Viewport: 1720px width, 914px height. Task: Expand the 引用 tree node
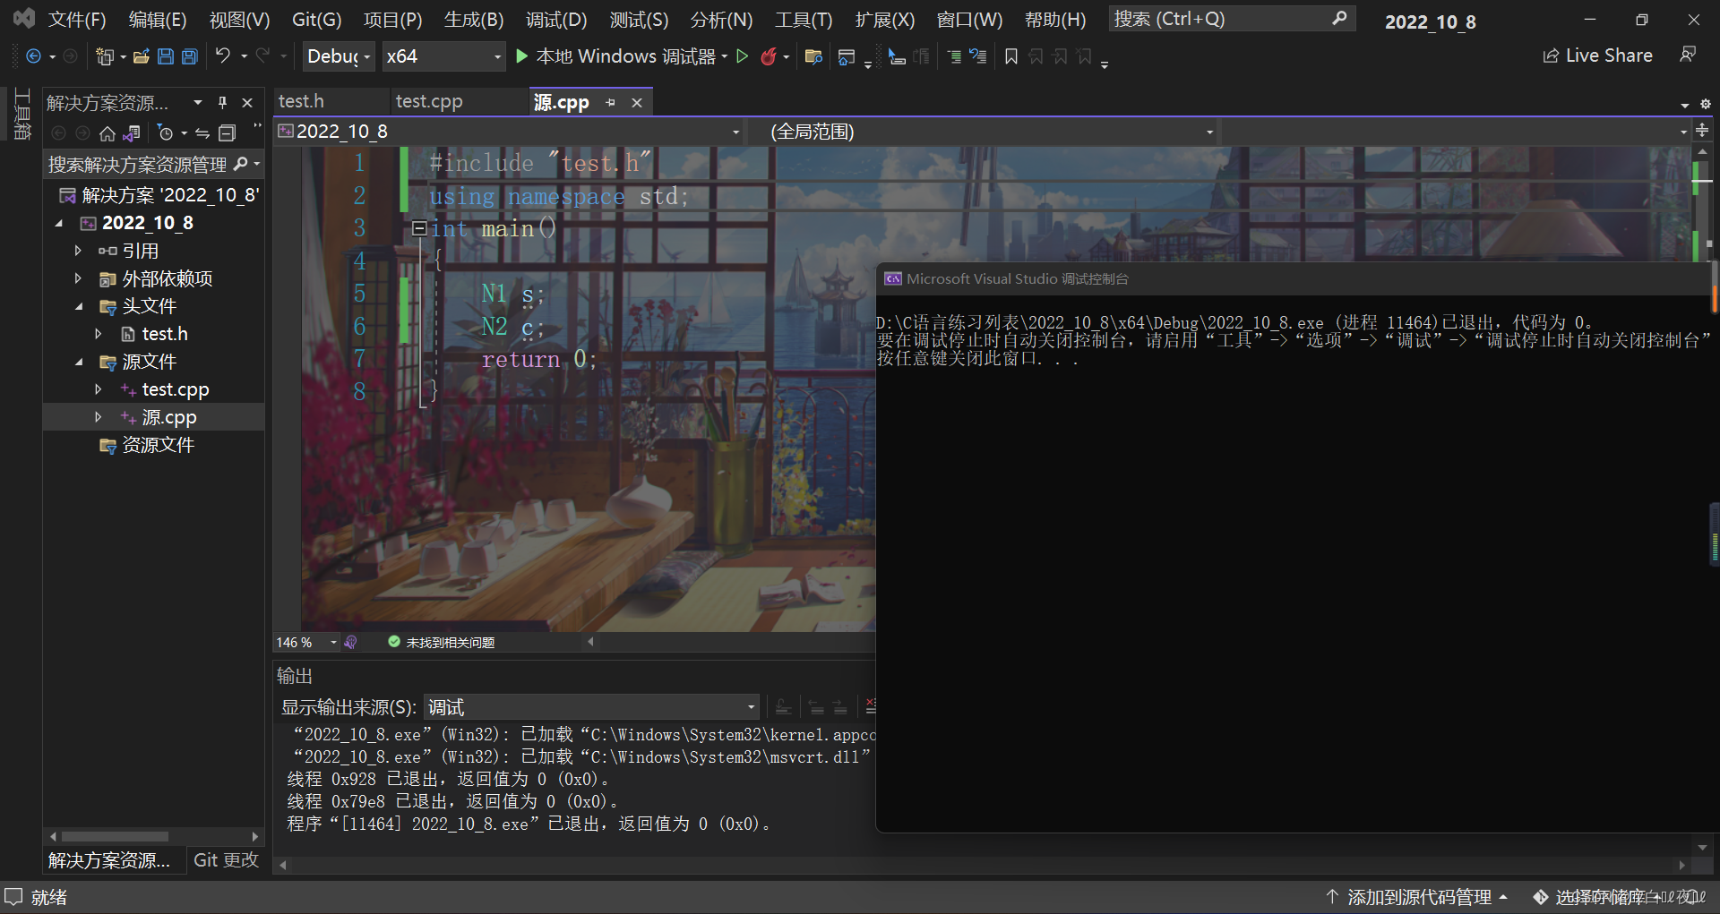point(78,251)
